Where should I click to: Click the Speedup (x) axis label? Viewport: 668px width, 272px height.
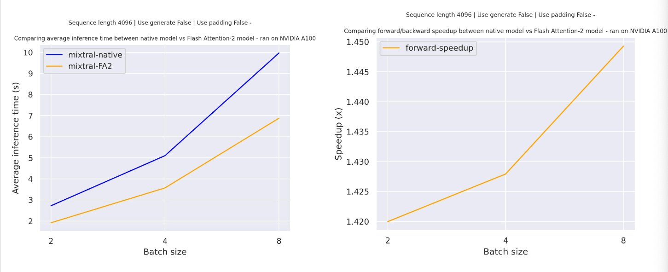pyautogui.click(x=339, y=137)
